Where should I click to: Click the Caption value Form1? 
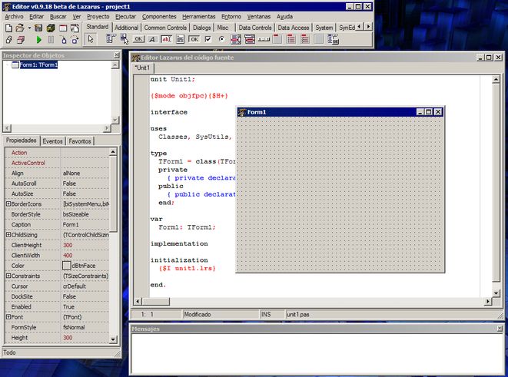coord(71,224)
